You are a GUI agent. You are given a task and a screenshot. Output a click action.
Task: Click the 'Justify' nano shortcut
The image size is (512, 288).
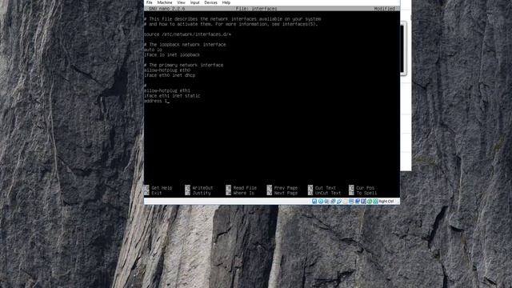pos(198,193)
